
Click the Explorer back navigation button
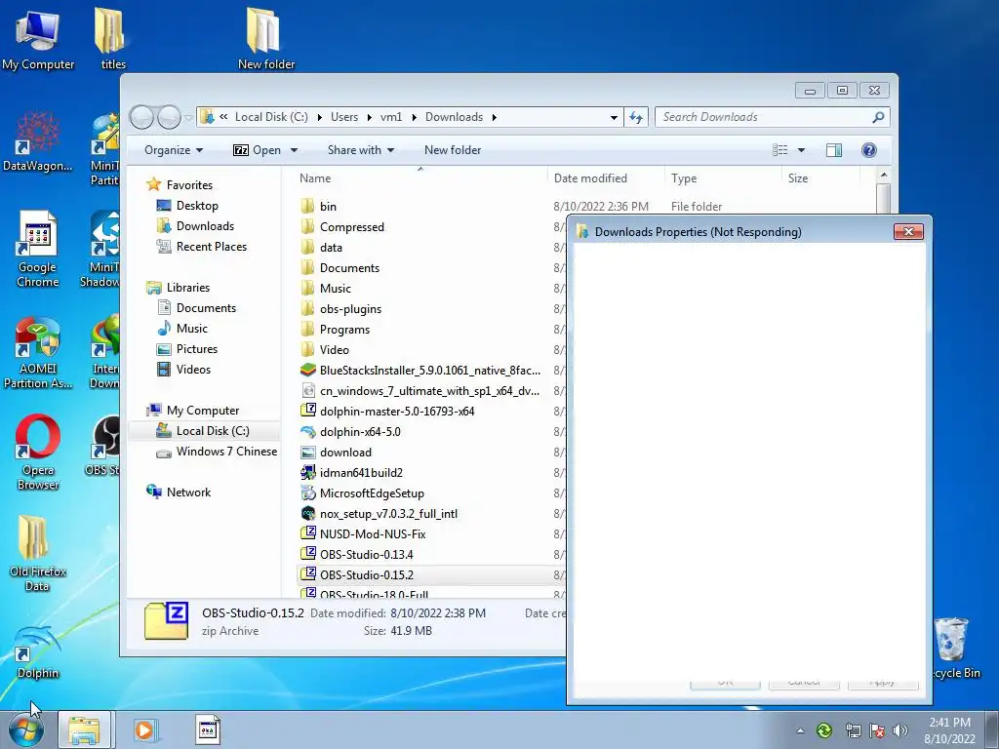point(142,117)
